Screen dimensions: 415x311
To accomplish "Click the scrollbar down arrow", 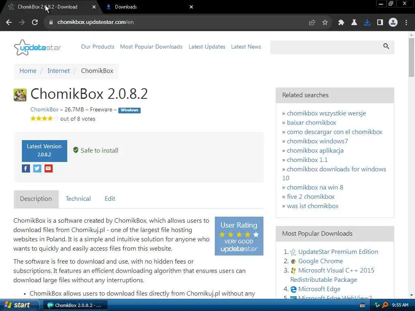I will click(411, 295).
